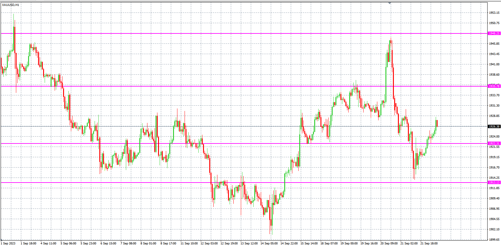
Task: Click the chart shift triangle marker at top
Action: [x=389, y=3]
